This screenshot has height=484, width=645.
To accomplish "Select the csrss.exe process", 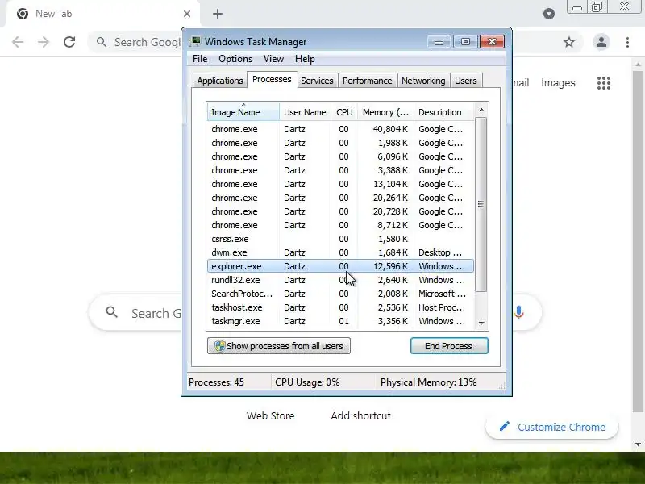I will point(340,239).
